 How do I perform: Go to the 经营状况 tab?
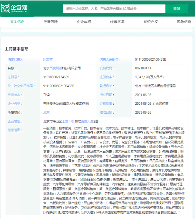pos(117,22)
